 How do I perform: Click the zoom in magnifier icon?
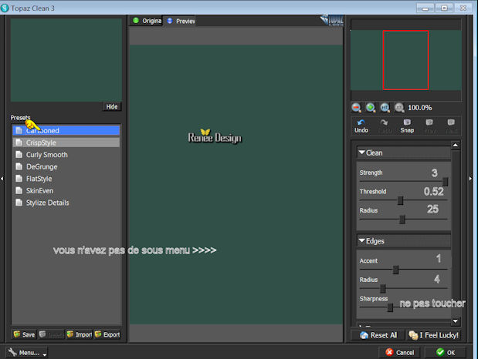click(x=371, y=107)
